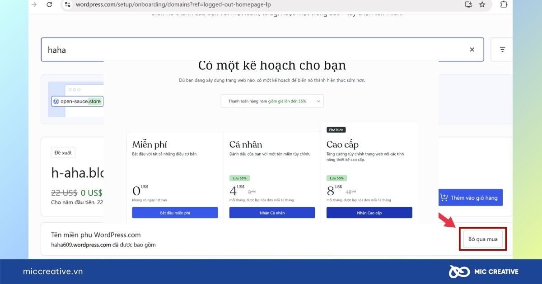The height and width of the screenshot is (284, 542).
Task: Click the struck-through 22 US$ price
Action: (64, 193)
